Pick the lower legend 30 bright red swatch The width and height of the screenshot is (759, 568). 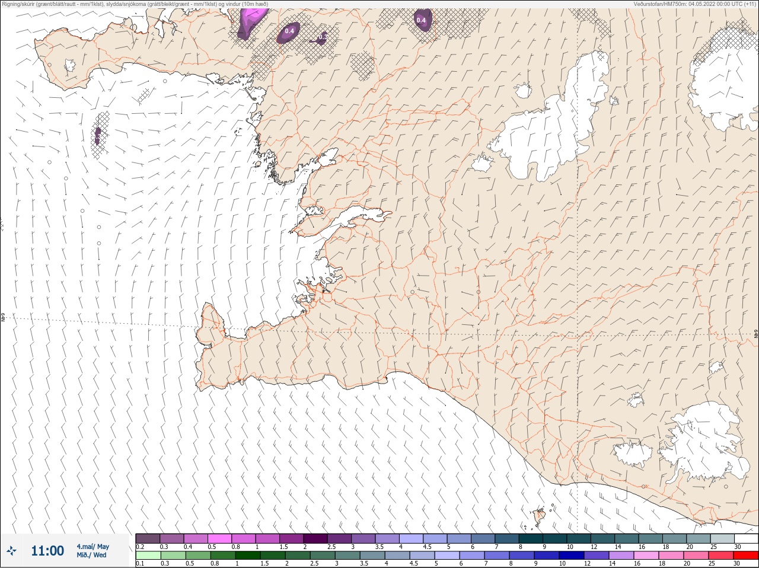tap(746, 556)
